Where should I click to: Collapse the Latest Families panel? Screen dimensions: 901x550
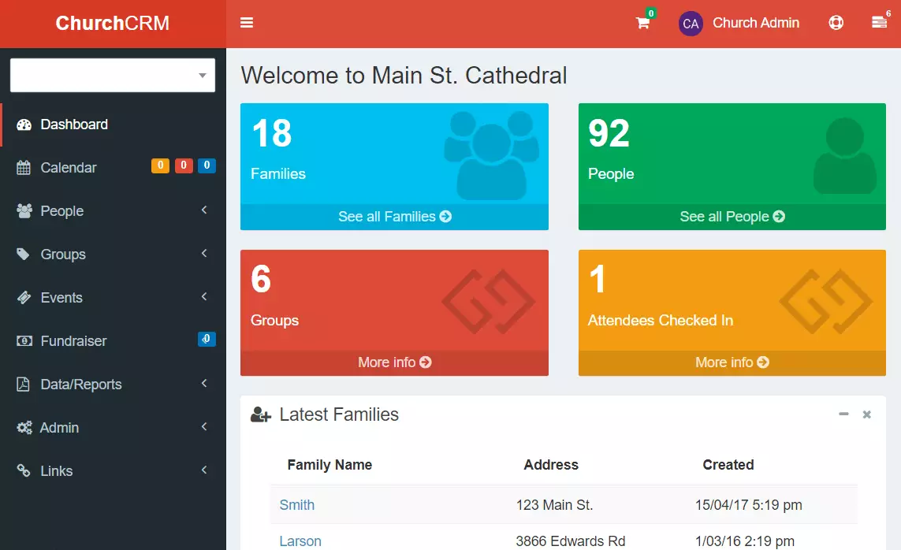tap(843, 414)
